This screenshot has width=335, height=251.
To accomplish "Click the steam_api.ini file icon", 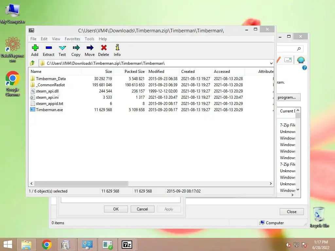I will coord(32,97).
